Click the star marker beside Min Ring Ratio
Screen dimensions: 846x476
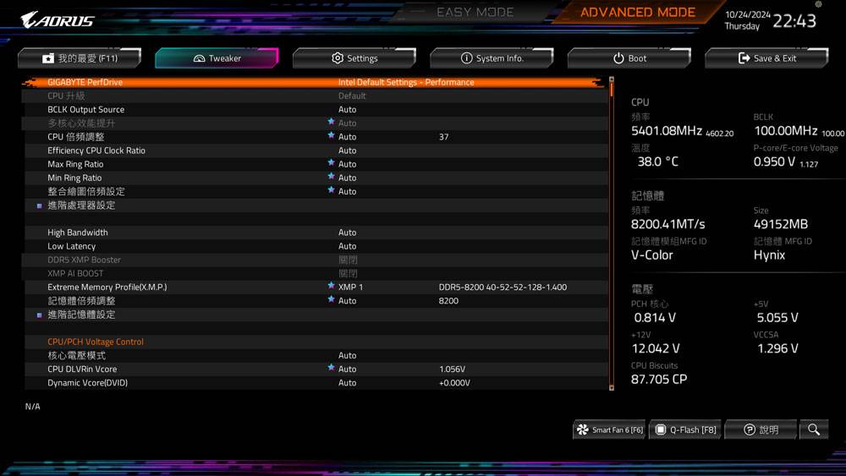click(332, 176)
